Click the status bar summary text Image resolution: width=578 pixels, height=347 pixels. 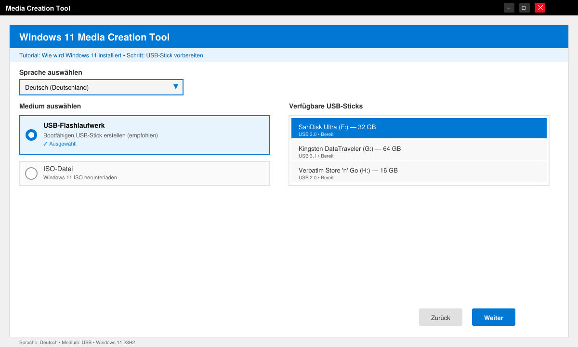pyautogui.click(x=77, y=343)
